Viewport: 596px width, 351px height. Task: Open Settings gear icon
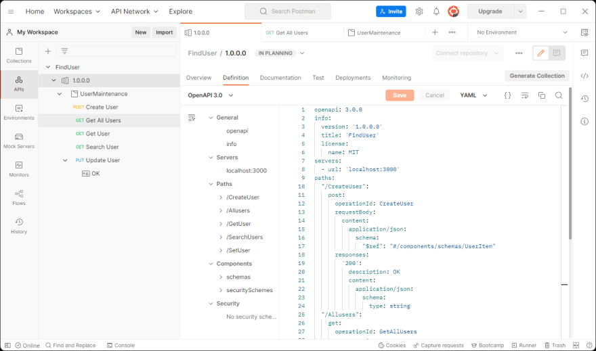click(x=419, y=11)
